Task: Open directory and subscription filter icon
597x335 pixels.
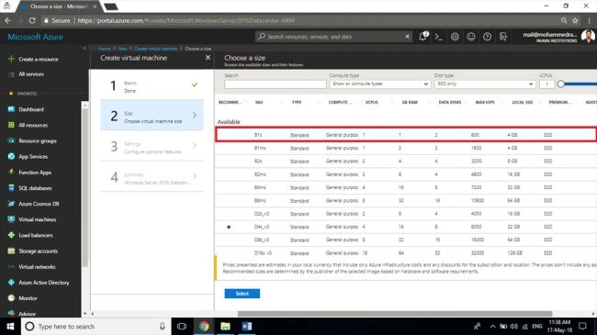Action: pyautogui.click(x=503, y=37)
